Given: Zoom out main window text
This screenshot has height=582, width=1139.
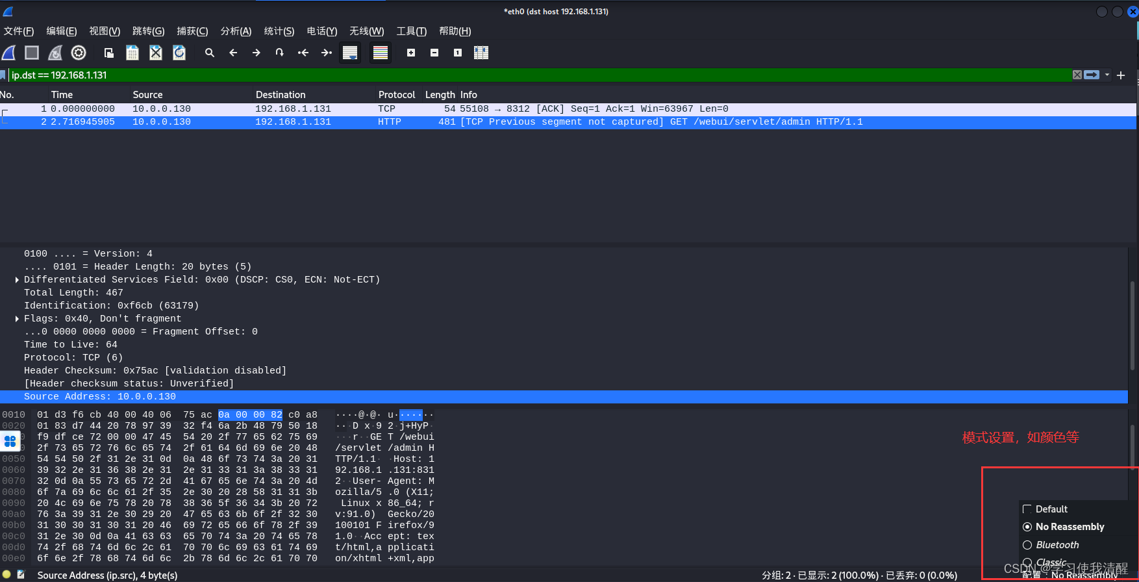Looking at the screenshot, I should click(434, 53).
